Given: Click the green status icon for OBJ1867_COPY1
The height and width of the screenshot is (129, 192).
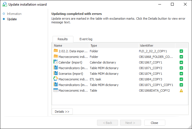Looking at the screenshot, I should click(x=181, y=62).
